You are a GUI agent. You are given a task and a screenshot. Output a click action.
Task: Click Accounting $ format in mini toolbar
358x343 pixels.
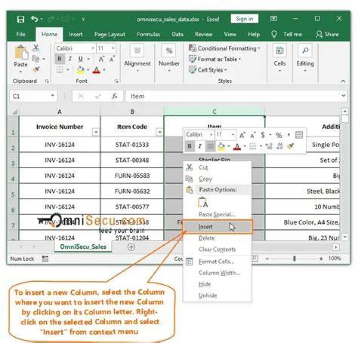point(263,135)
